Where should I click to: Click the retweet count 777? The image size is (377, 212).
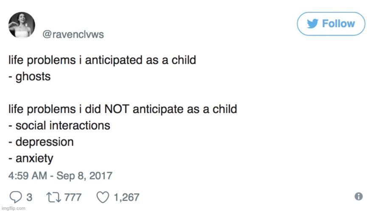pos(73,197)
